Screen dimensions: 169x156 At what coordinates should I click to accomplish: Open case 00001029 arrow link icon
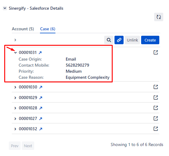41,98
